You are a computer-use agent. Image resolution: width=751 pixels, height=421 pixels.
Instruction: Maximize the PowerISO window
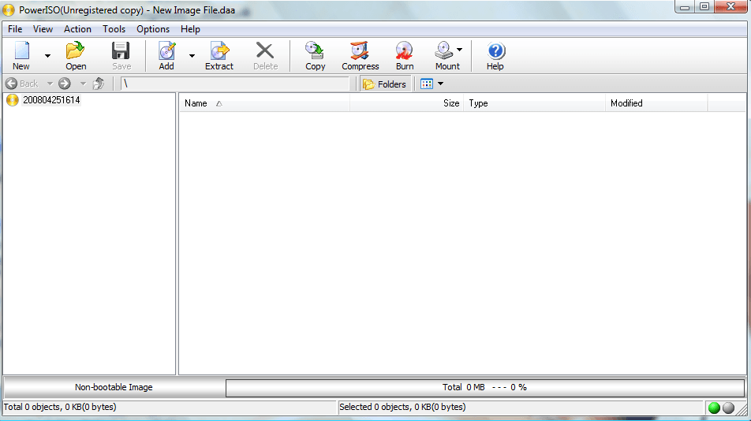click(x=704, y=6)
